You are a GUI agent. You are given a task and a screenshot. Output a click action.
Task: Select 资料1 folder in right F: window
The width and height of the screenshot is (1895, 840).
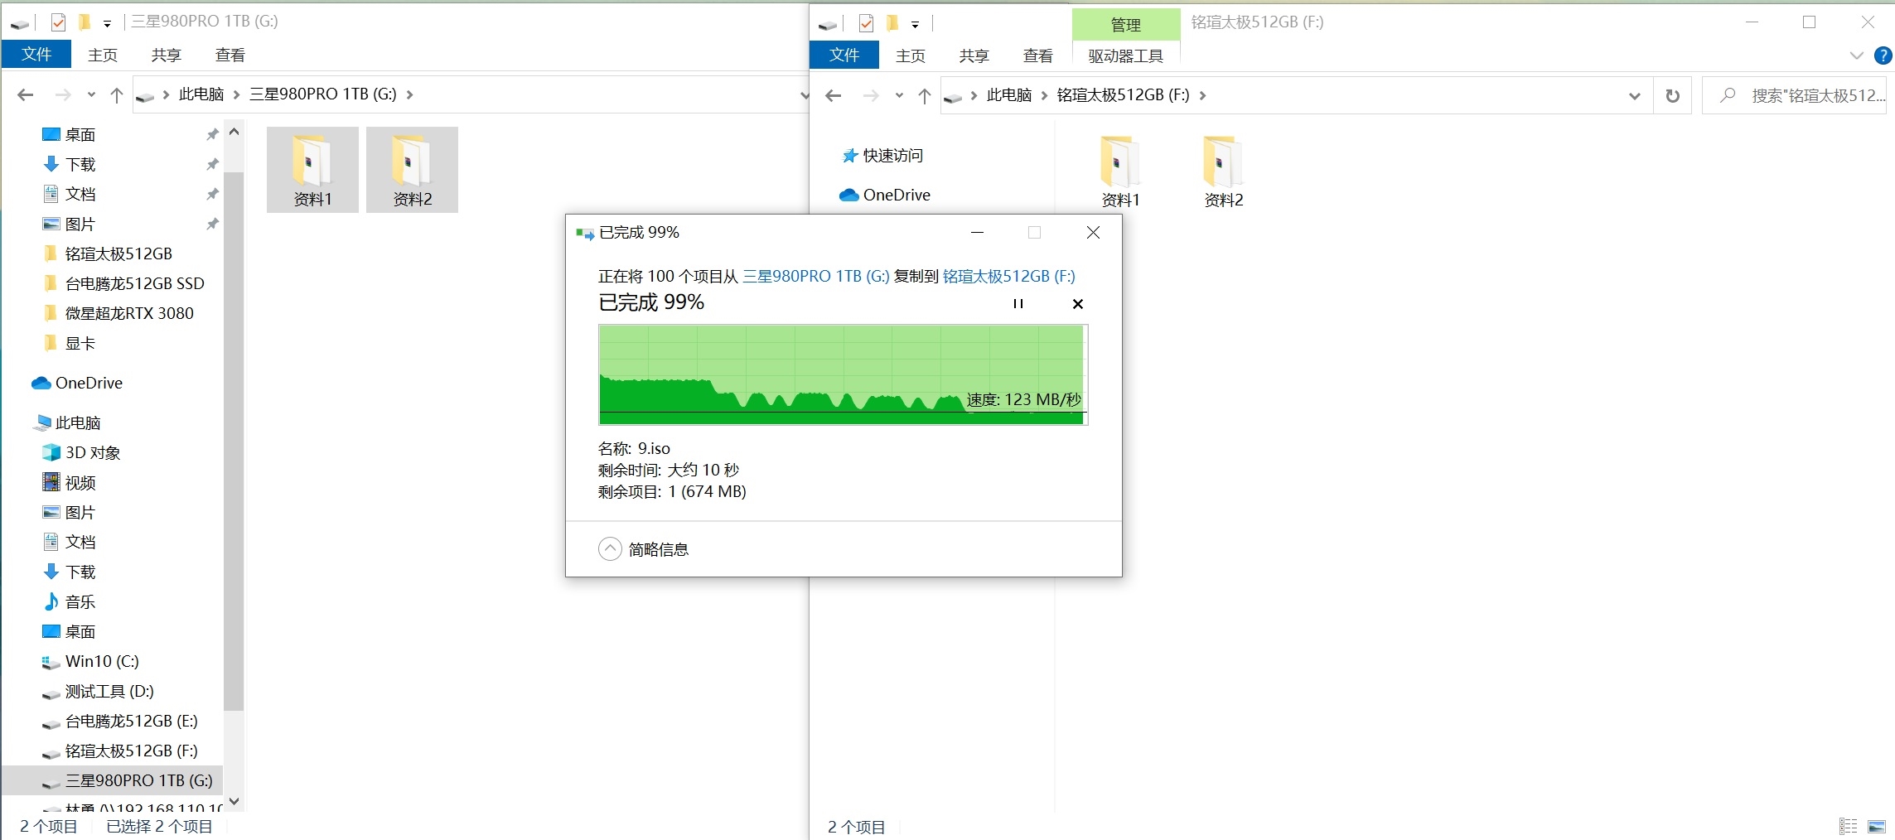point(1120,171)
